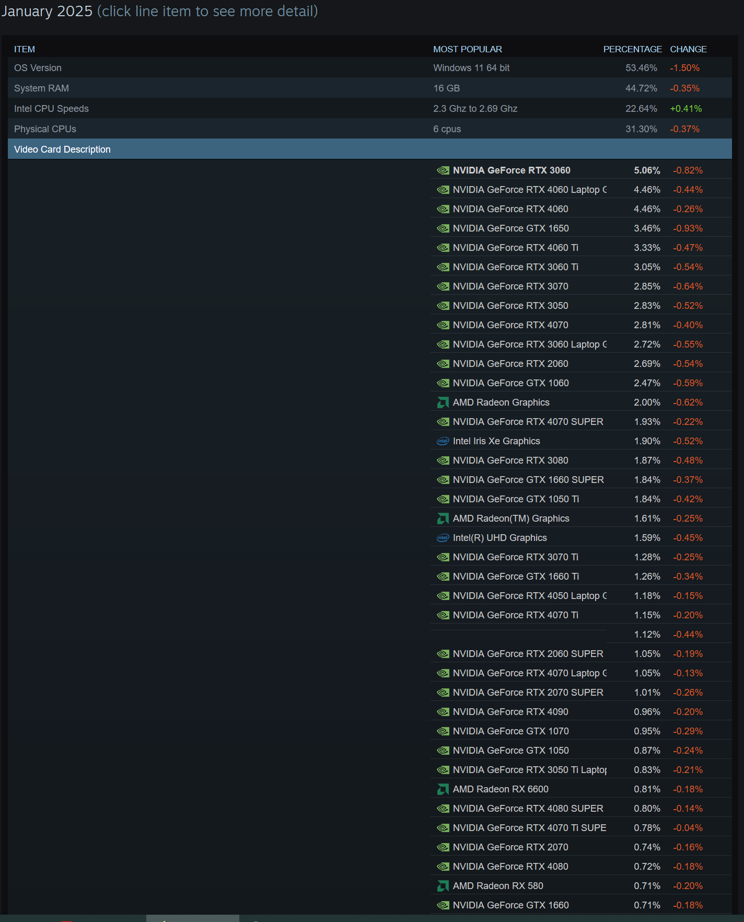This screenshot has height=922, width=744.
Task: Click NVIDIA icon next to RTX 4070 SUPER
Action: 443,422
